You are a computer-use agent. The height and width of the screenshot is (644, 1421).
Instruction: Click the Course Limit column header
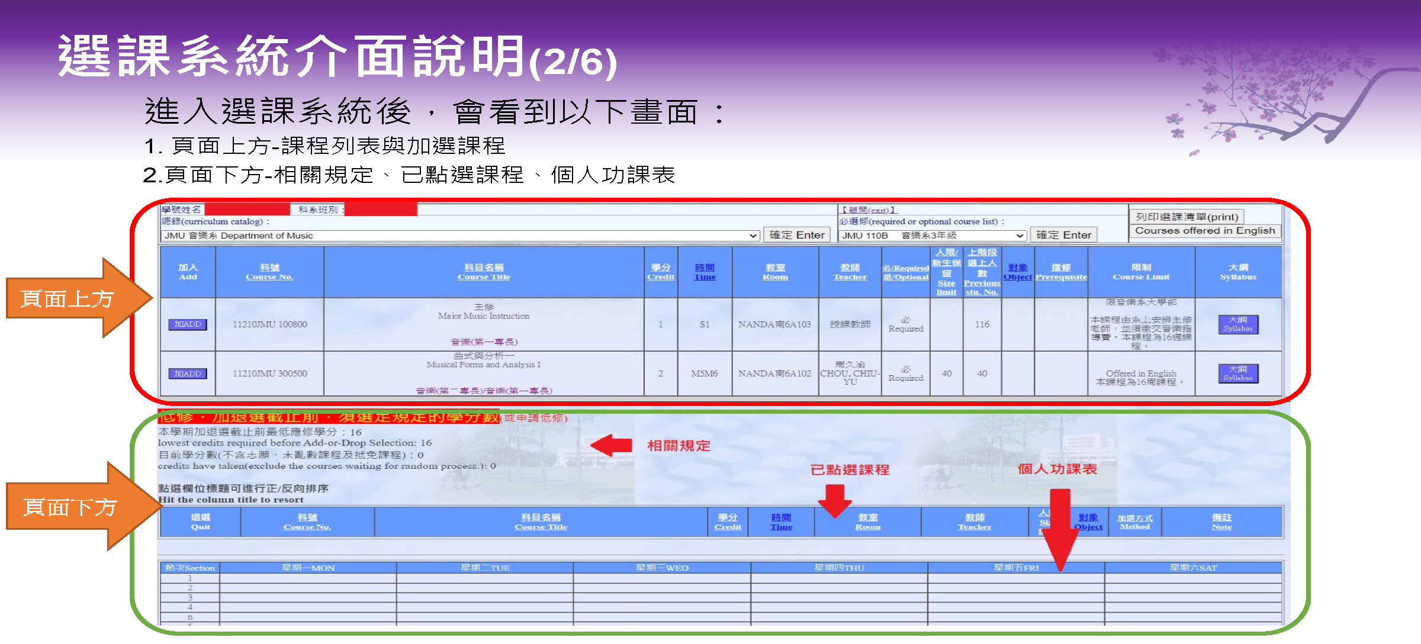click(x=1141, y=272)
